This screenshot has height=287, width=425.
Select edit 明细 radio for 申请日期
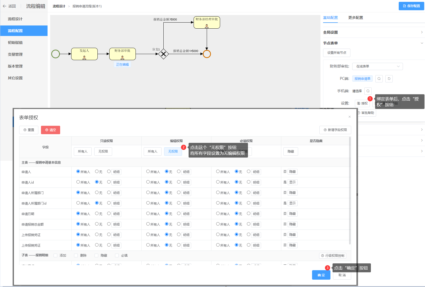click(179, 213)
